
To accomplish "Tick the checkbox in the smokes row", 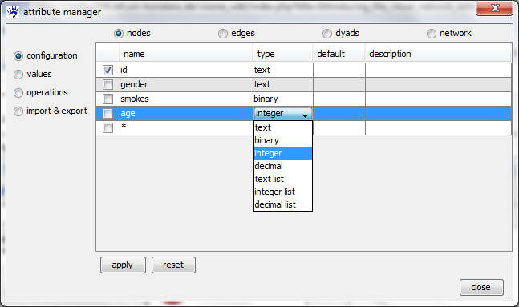I will (107, 99).
